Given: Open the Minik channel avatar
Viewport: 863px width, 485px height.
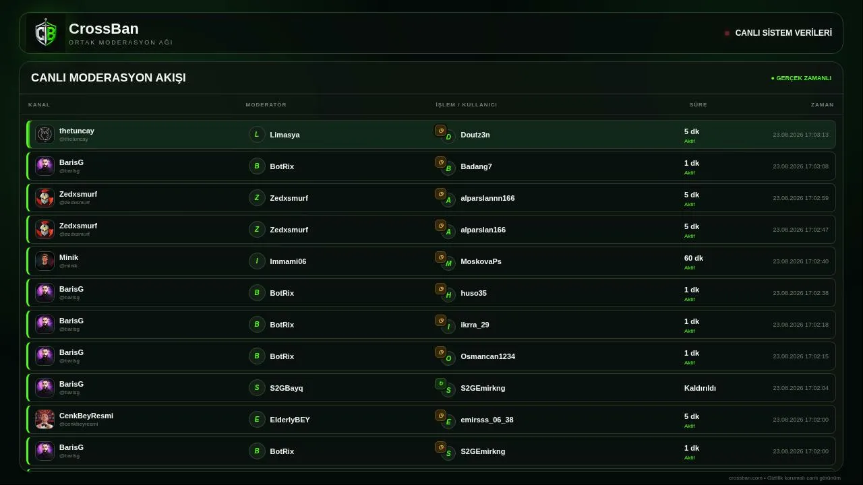Looking at the screenshot, I should [44, 261].
